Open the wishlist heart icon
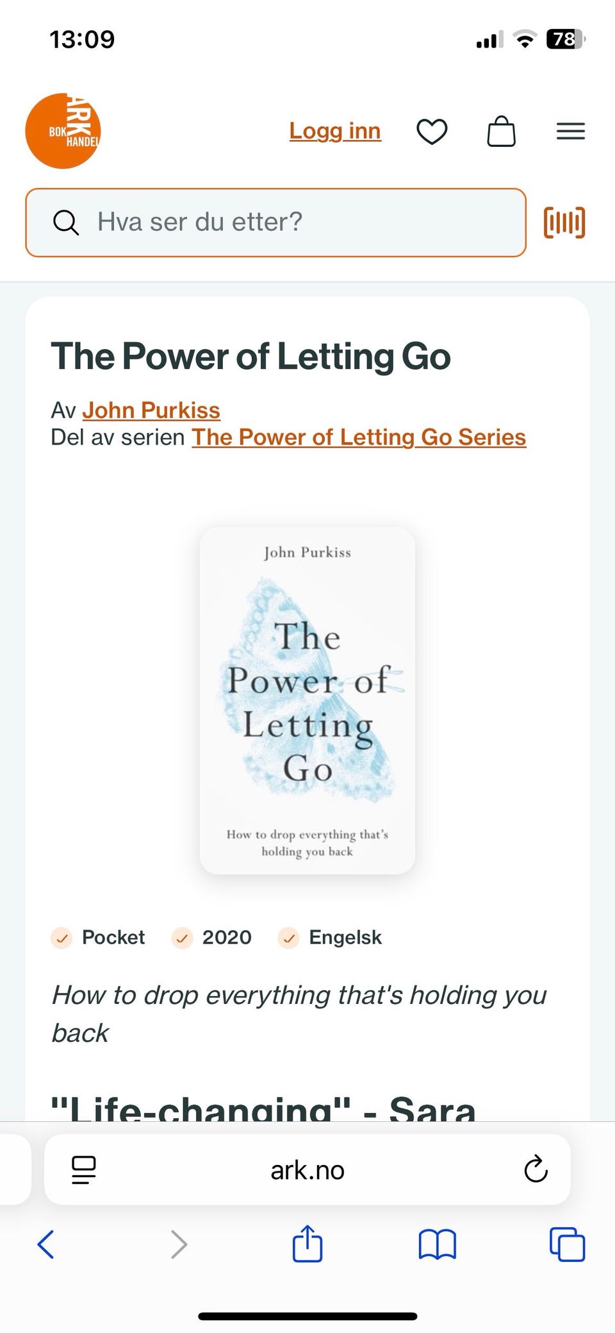Image resolution: width=615 pixels, height=1333 pixels. [x=432, y=132]
